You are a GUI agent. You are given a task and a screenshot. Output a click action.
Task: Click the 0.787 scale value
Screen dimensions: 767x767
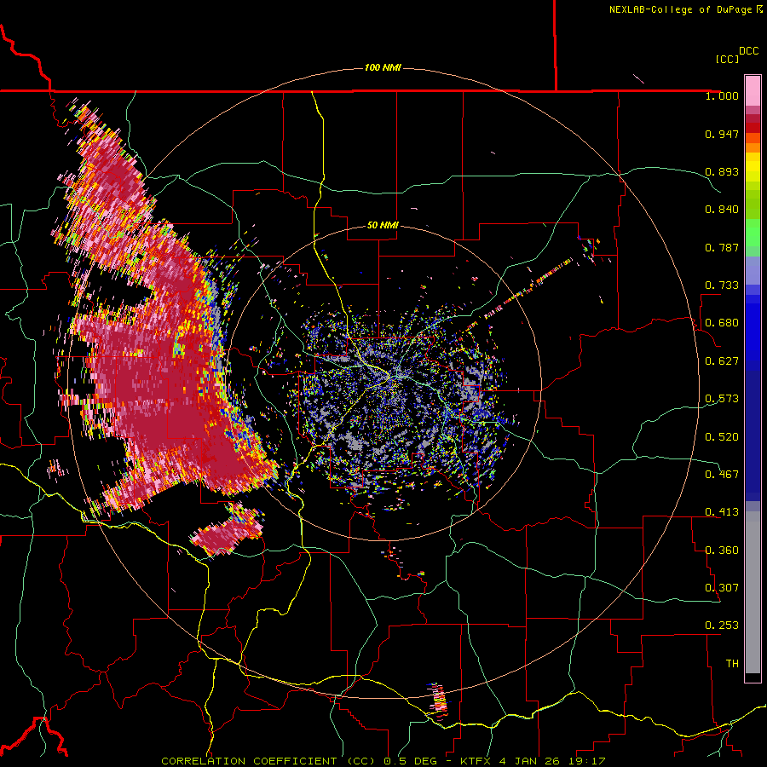click(722, 247)
